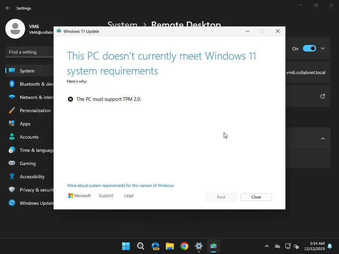The height and width of the screenshot is (254, 339).
Task: Close the Windows 11 Update dialog with the X
Action: tap(278, 31)
